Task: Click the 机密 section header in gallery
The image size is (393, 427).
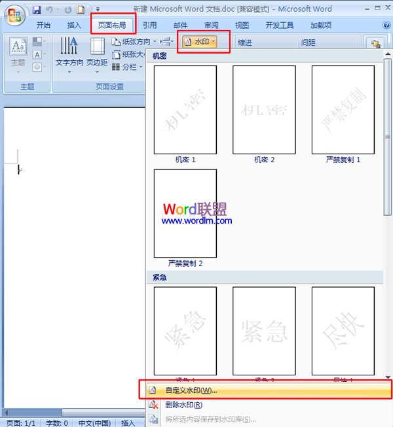Action: [x=265, y=56]
